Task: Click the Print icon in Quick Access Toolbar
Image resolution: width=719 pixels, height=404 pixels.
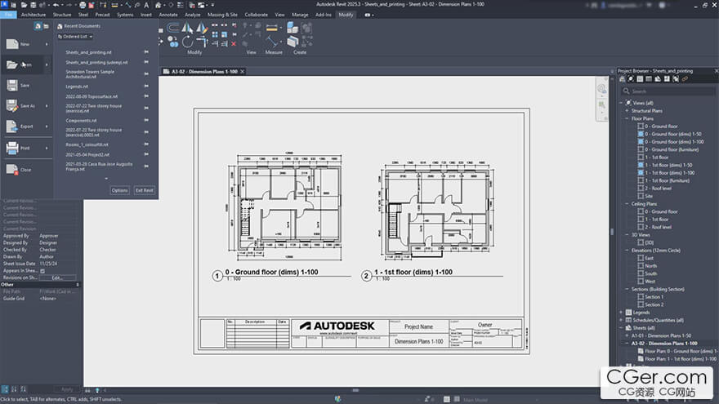Action: [x=83, y=5]
